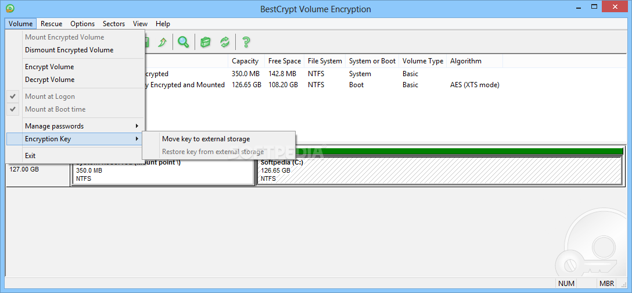Sort by Algorithm column header
This screenshot has width=632, height=293.
(474, 61)
